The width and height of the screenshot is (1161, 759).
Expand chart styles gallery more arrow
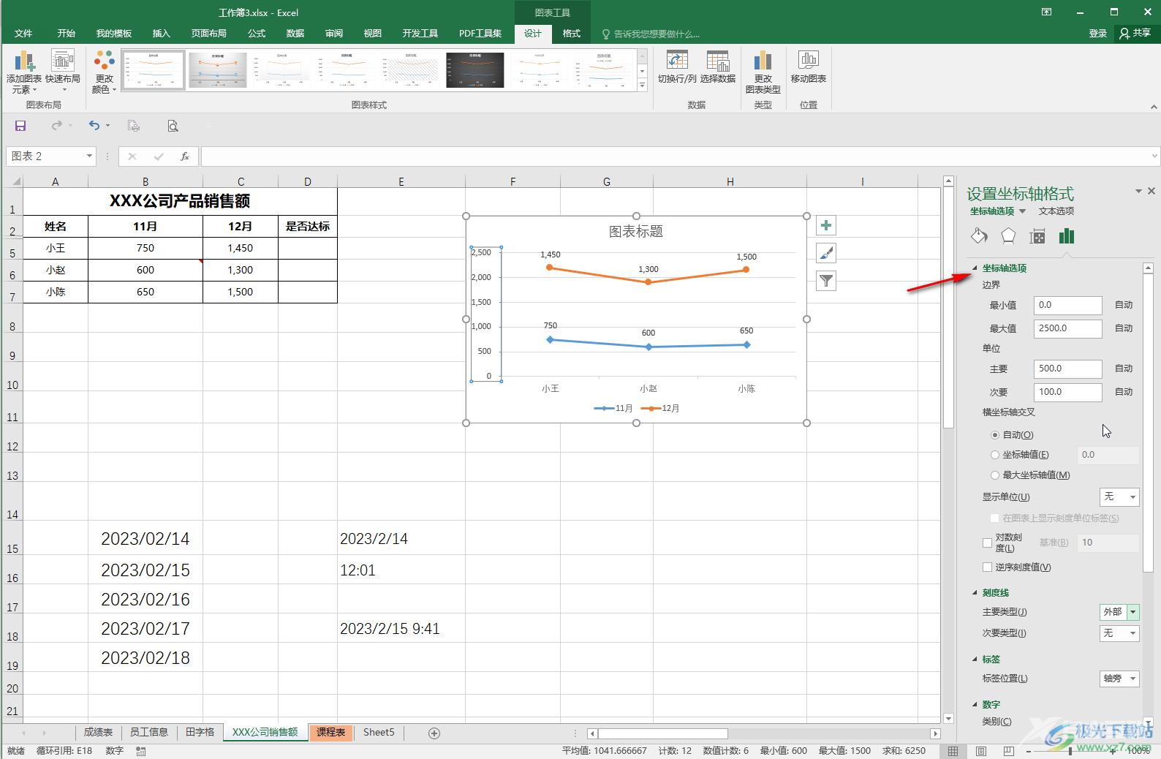point(642,86)
